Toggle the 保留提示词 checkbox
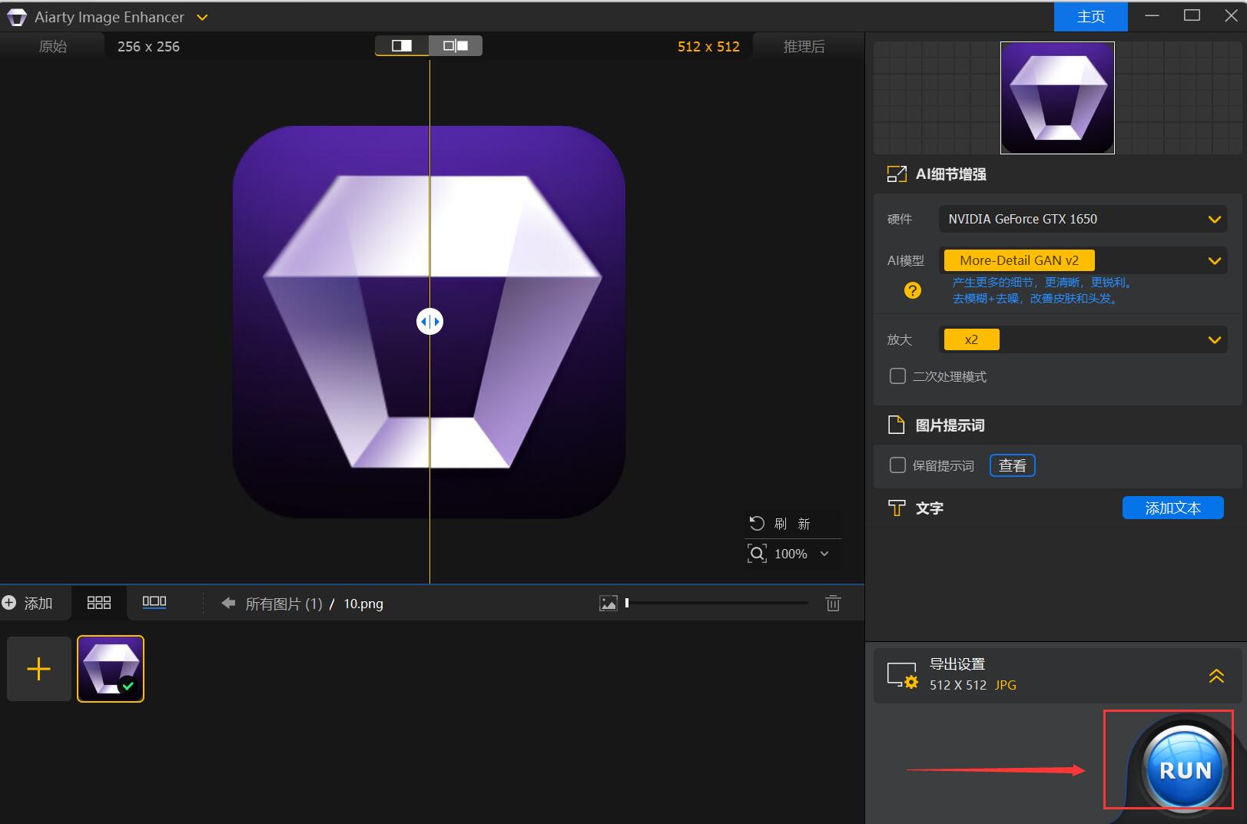The width and height of the screenshot is (1247, 824). coord(897,465)
